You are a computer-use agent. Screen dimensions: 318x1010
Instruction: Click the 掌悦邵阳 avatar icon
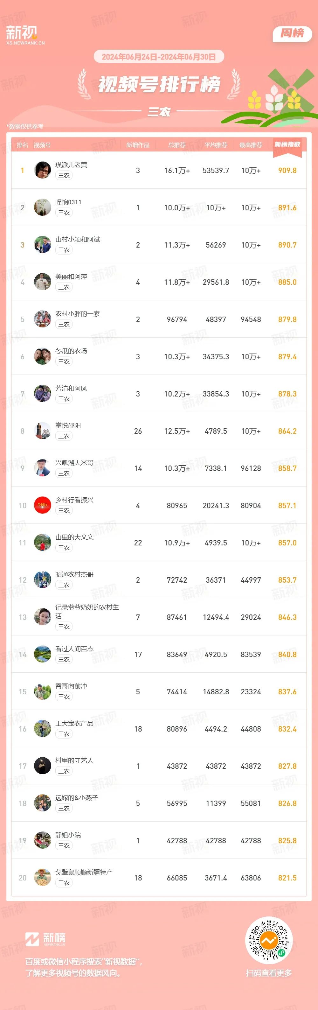[42, 431]
